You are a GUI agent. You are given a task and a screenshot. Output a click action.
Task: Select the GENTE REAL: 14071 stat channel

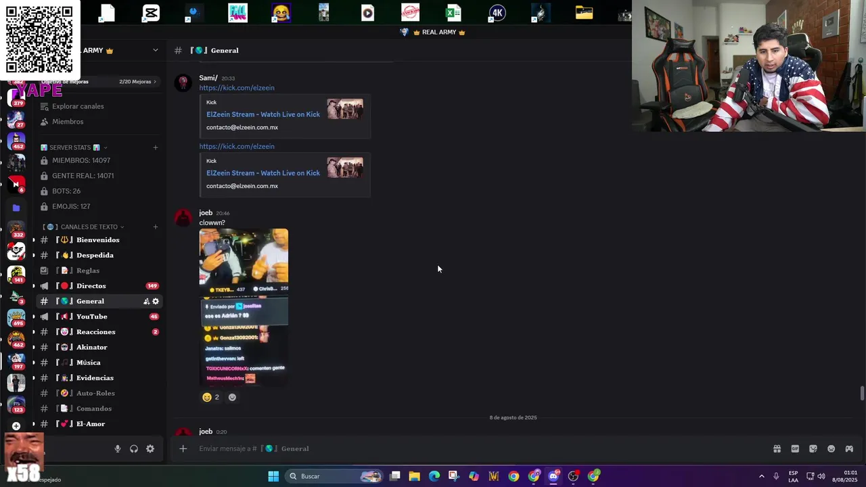(x=83, y=176)
